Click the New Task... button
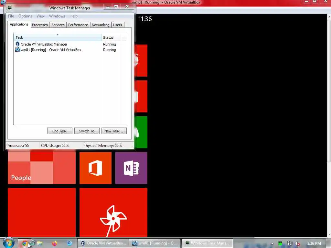This screenshot has width=331, height=248. [x=114, y=131]
